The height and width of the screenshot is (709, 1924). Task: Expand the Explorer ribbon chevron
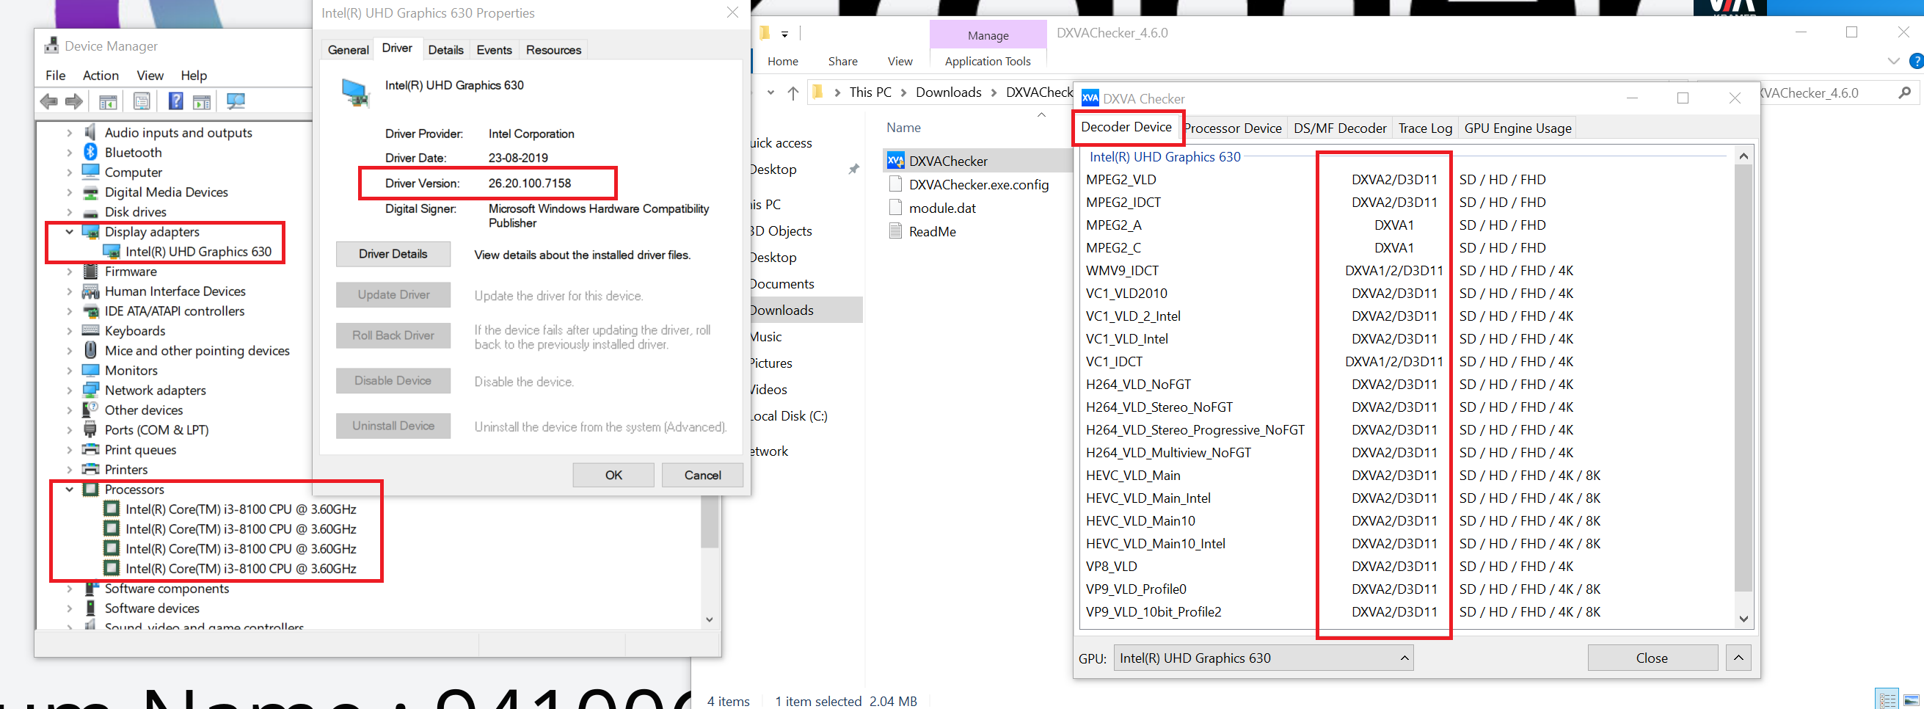point(1893,61)
